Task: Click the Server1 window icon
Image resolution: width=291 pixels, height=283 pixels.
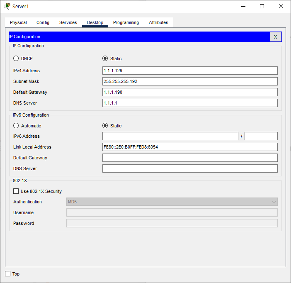Action: 7,6
